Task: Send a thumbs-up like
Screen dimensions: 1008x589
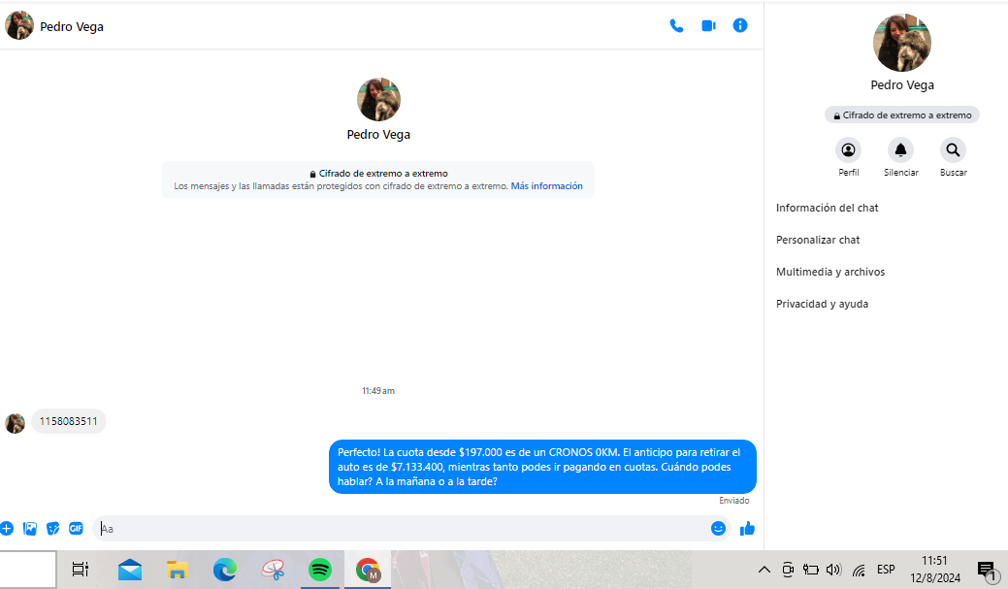Action: 747,529
